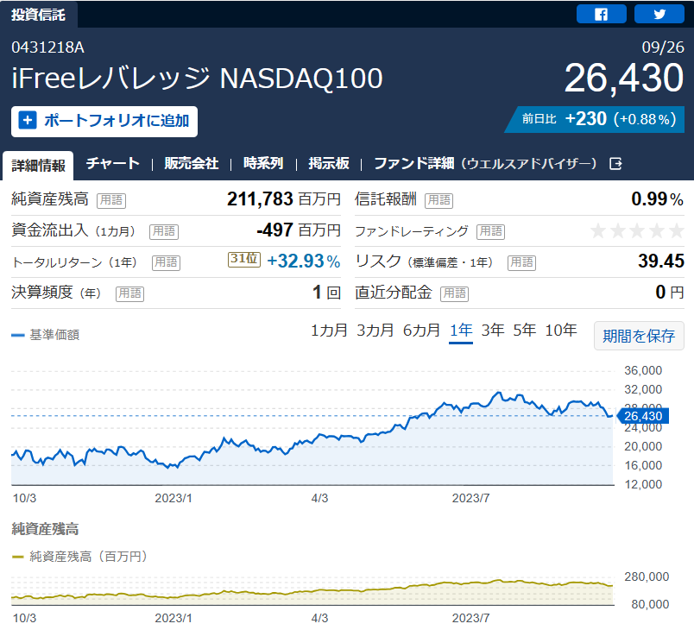This screenshot has width=694, height=630.
Task: Click the 09/26 date label
Action: pos(663,47)
